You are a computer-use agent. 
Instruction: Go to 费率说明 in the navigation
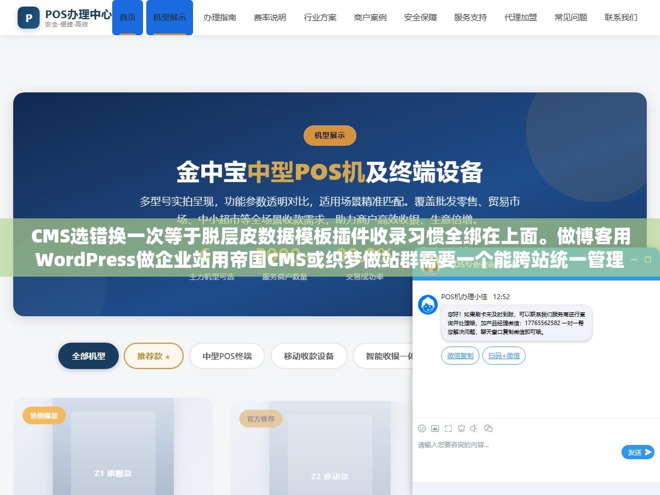[269, 18]
